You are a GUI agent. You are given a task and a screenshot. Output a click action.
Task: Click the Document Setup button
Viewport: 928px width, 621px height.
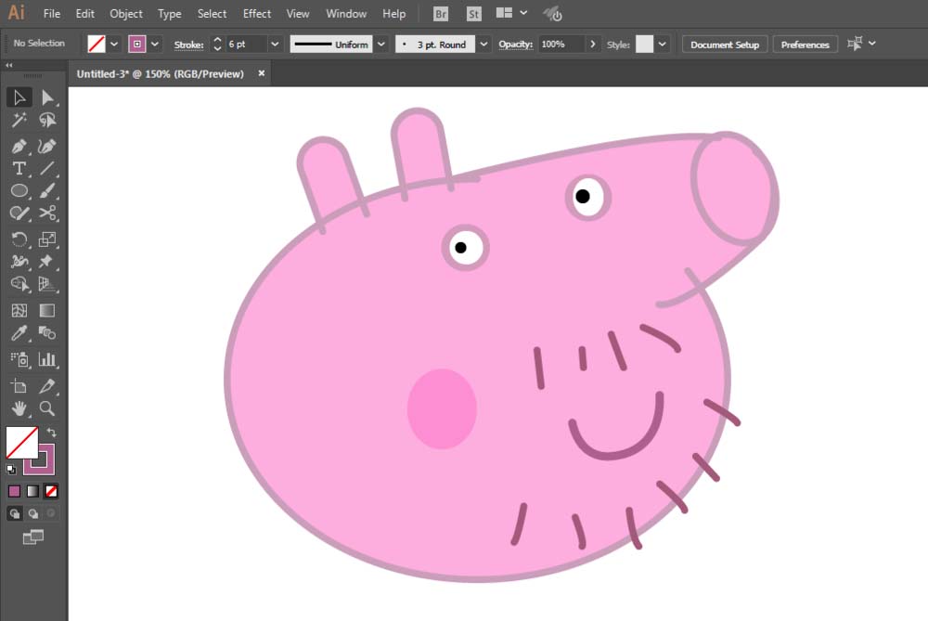(725, 45)
